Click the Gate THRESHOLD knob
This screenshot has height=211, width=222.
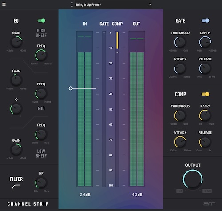coord(180,42)
